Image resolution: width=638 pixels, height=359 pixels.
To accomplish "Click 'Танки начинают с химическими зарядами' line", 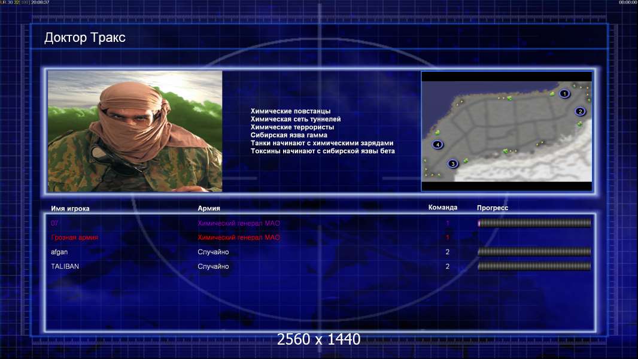I will 322,143.
